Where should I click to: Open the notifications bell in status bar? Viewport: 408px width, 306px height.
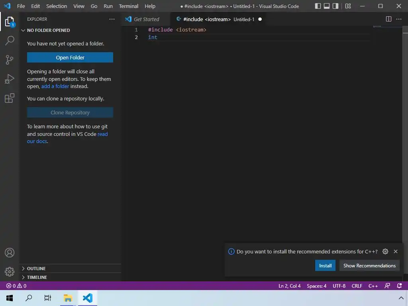pos(399,286)
